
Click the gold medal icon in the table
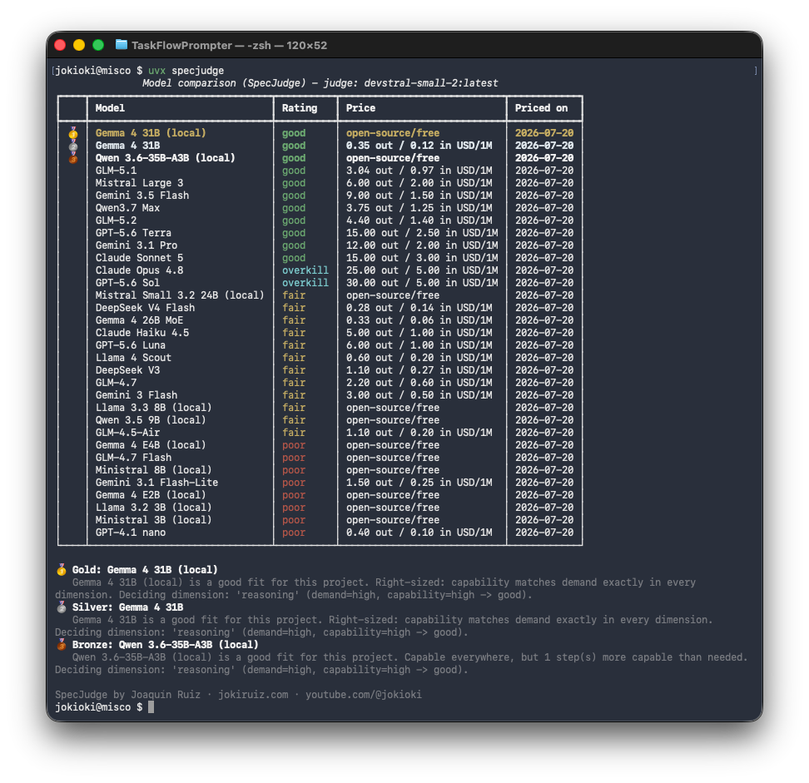pos(73,133)
